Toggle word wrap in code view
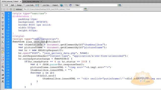161x90 pixels. [x=3, y=49]
